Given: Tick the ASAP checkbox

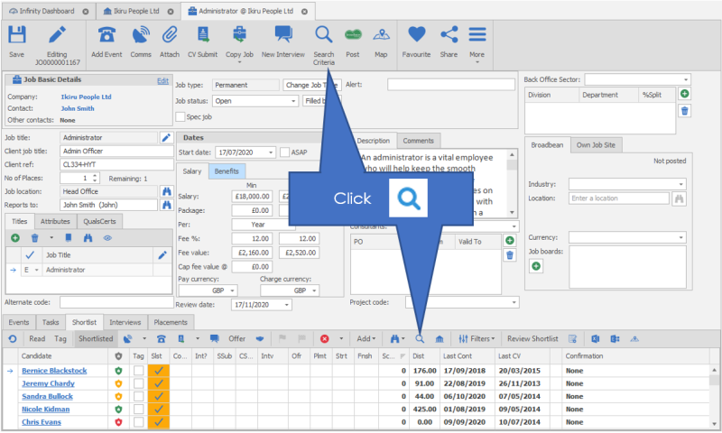Looking at the screenshot, I should pyautogui.click(x=285, y=152).
